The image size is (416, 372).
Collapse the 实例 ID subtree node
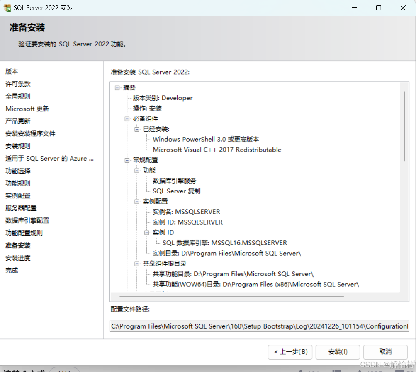tap(147, 233)
